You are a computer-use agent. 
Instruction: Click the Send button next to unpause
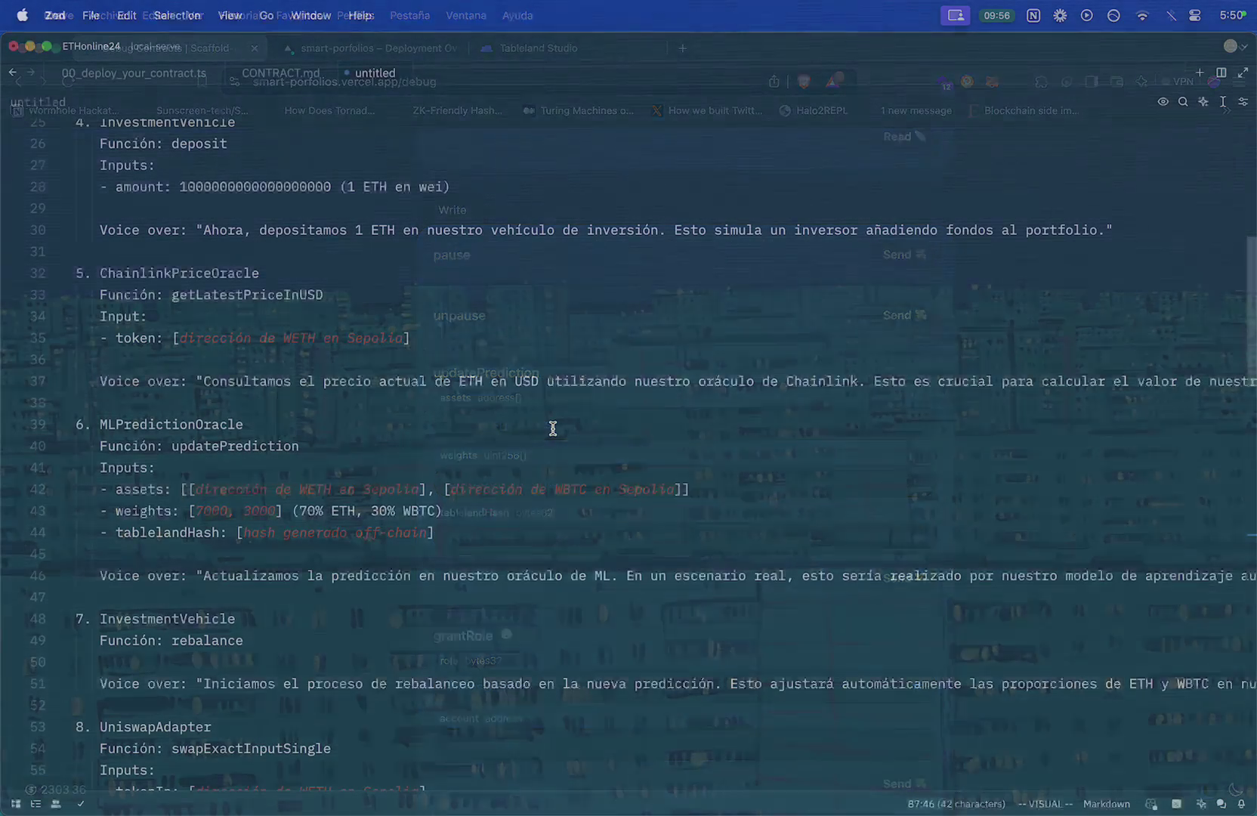904,315
